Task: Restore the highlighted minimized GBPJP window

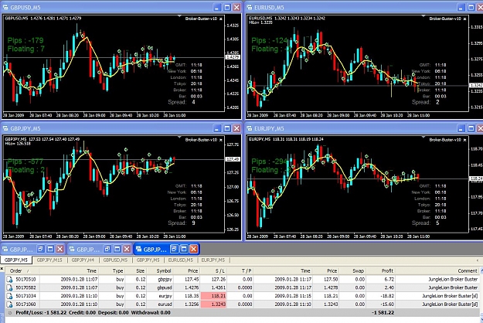Action: pyautogui.click(x=174, y=249)
